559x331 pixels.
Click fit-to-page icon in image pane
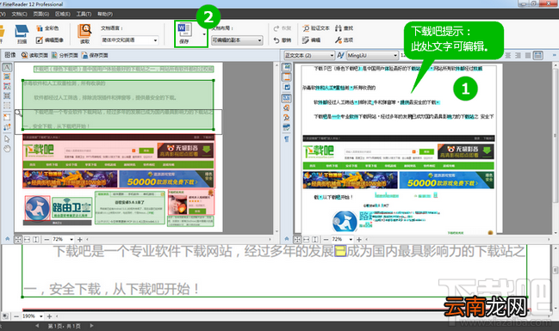(18, 240)
